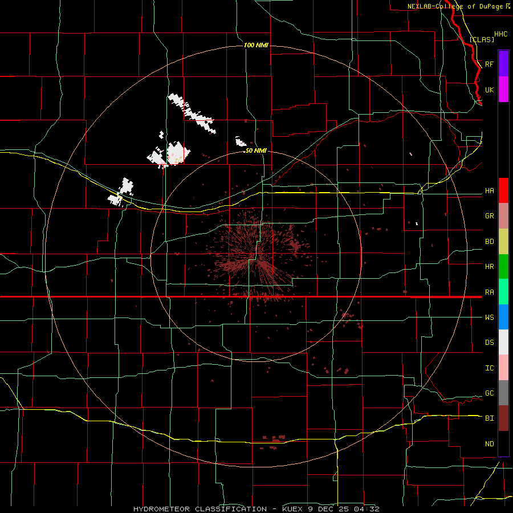Click the '100 NMI' range ring label
The height and width of the screenshot is (513, 513).
coord(256,45)
